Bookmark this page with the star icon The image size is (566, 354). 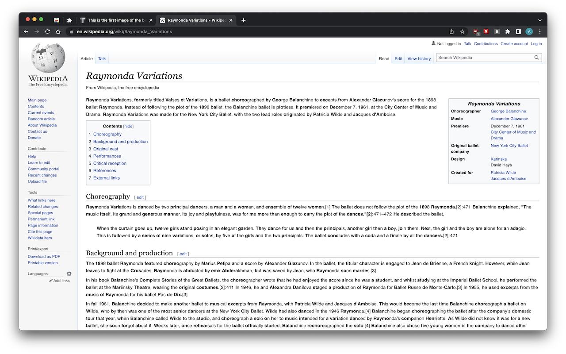tap(462, 31)
